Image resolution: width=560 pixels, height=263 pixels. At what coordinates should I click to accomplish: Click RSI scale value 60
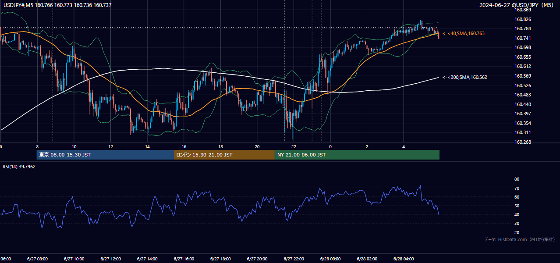tap(517, 197)
